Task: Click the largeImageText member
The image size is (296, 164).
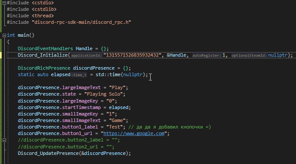Action: (x=81, y=87)
